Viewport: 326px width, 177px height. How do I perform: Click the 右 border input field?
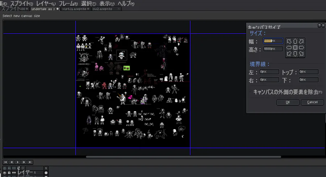click(269, 80)
